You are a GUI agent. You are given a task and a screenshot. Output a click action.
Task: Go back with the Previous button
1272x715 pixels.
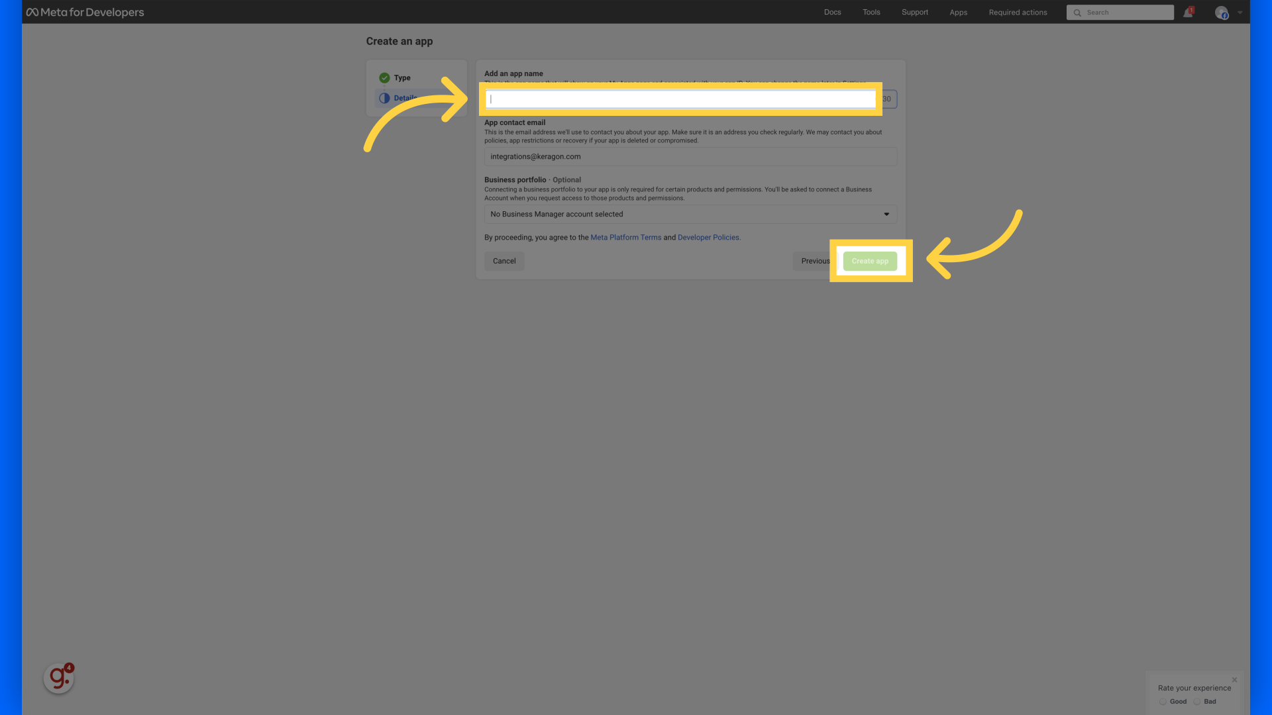pos(815,261)
